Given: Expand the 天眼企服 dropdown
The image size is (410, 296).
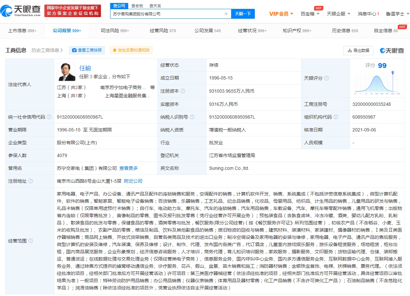Looking at the screenshot, I should coord(339,14).
